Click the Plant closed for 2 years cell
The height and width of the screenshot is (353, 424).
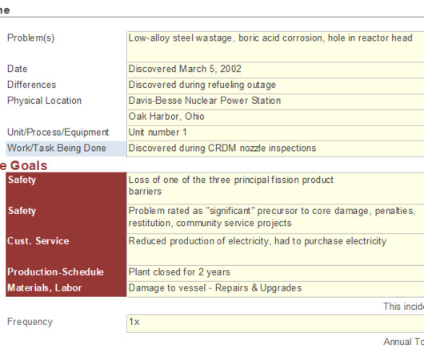(x=275, y=273)
